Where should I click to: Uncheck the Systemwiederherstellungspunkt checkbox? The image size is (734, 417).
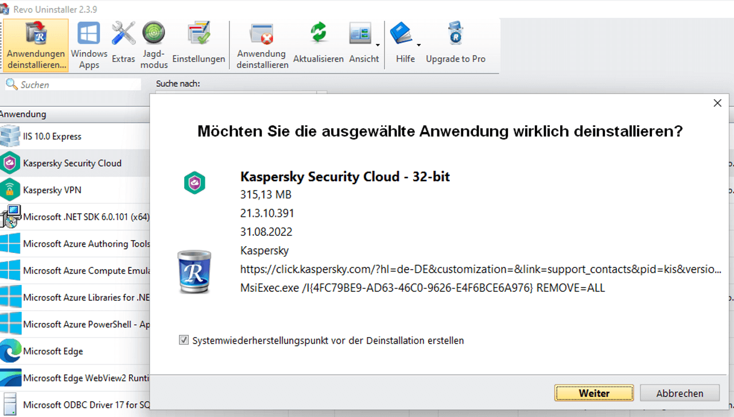[x=184, y=340]
